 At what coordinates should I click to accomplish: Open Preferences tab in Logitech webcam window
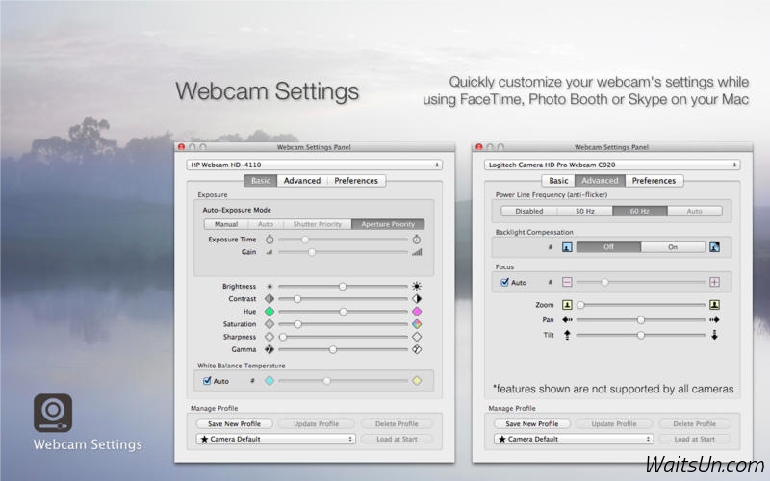654,181
